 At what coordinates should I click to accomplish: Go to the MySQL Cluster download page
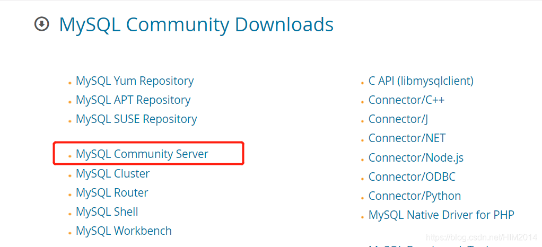(x=112, y=173)
